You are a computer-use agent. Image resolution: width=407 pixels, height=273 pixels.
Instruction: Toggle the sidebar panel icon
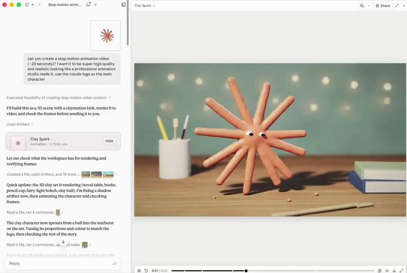(x=27, y=5)
